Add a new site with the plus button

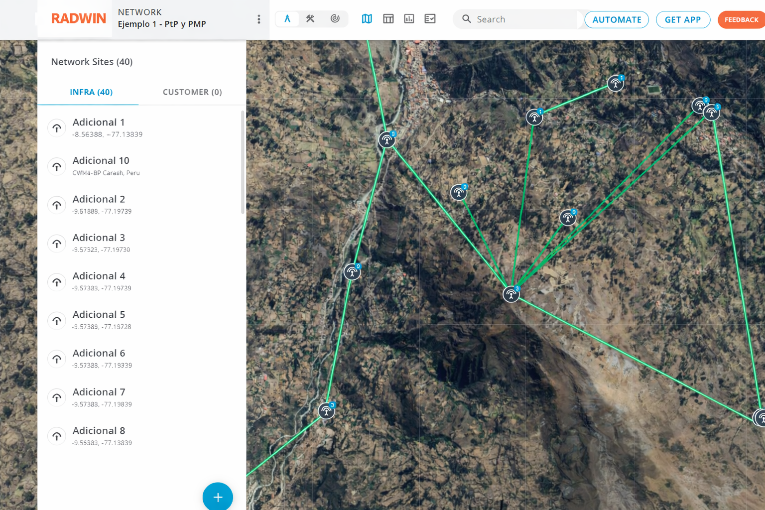pyautogui.click(x=218, y=497)
